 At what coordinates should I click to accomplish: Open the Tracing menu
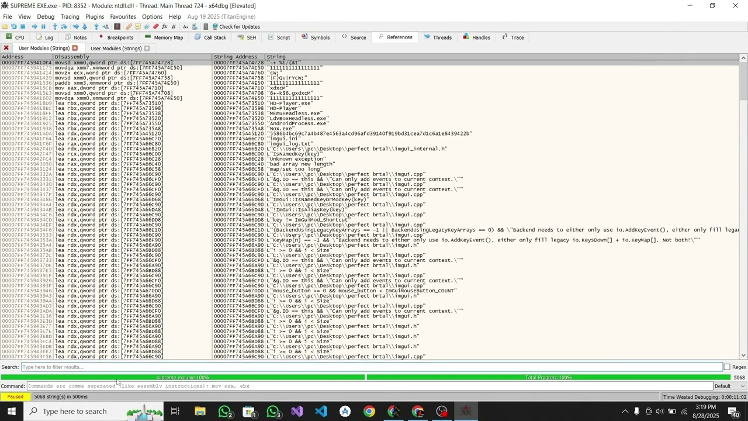[70, 16]
